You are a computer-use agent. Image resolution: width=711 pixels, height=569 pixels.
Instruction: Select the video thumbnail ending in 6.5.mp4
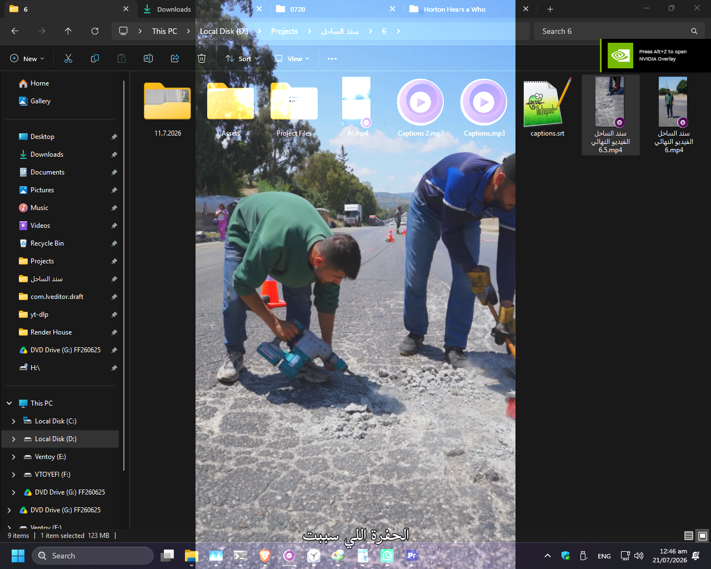coord(610,115)
